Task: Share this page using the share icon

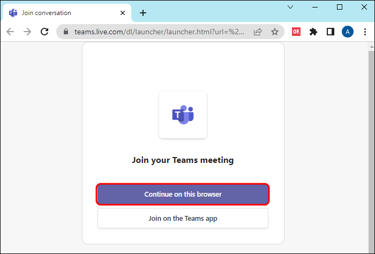Action: coord(258,32)
